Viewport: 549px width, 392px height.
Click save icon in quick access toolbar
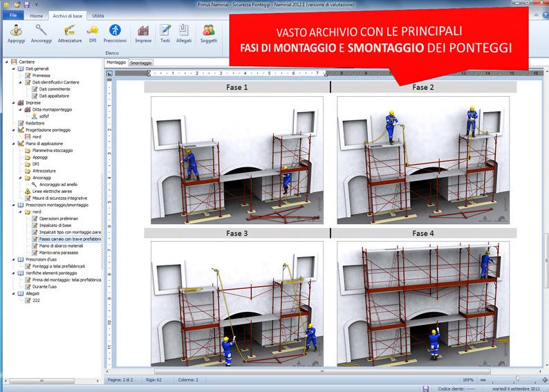click(x=27, y=4)
